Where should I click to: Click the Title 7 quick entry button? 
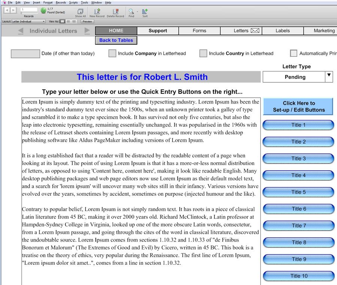click(x=298, y=226)
